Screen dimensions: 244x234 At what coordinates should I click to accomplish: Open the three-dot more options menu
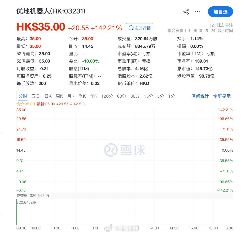point(197,12)
